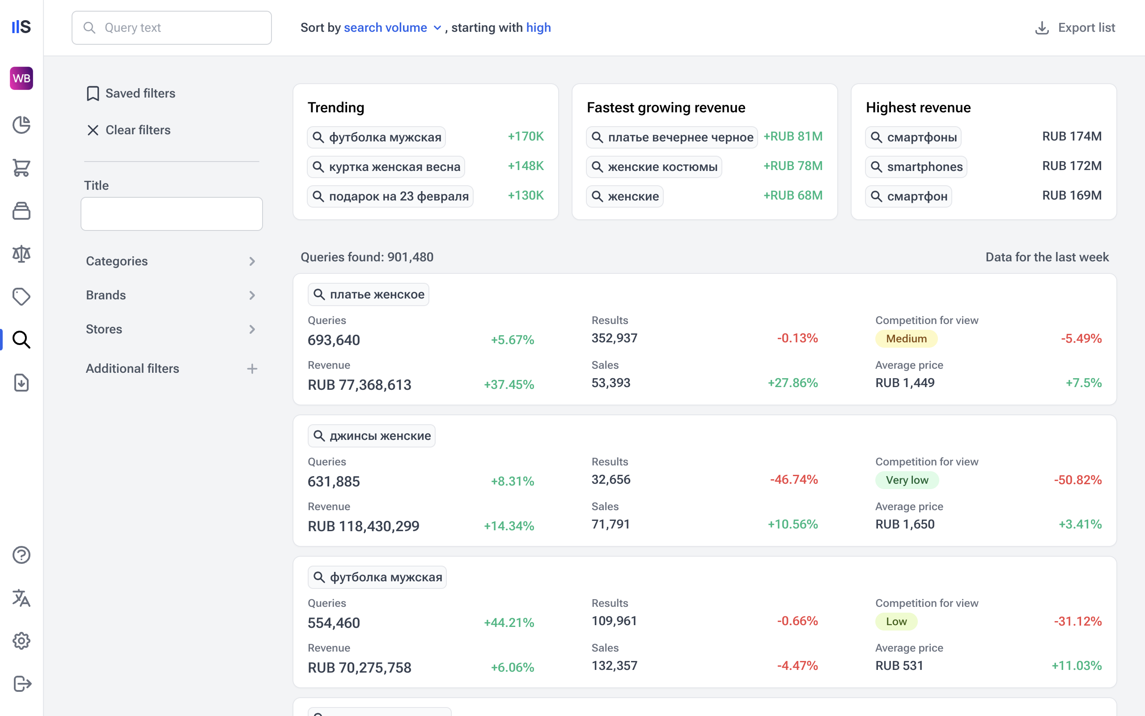Open the price tag sidebar icon

[x=21, y=297]
